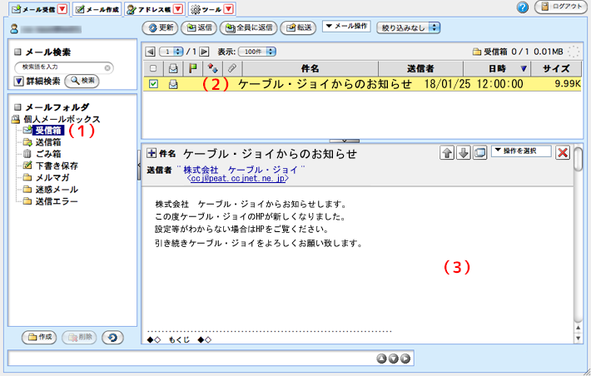Click the mail search input field
591x376 pixels.
point(63,66)
